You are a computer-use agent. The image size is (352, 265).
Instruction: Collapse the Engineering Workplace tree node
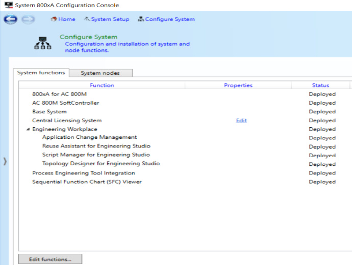pyautogui.click(x=28, y=129)
